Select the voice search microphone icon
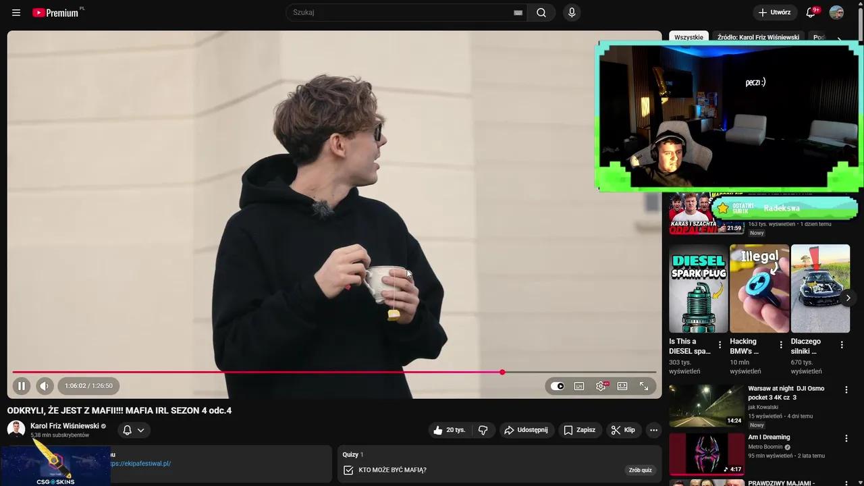The image size is (864, 486). (x=571, y=12)
